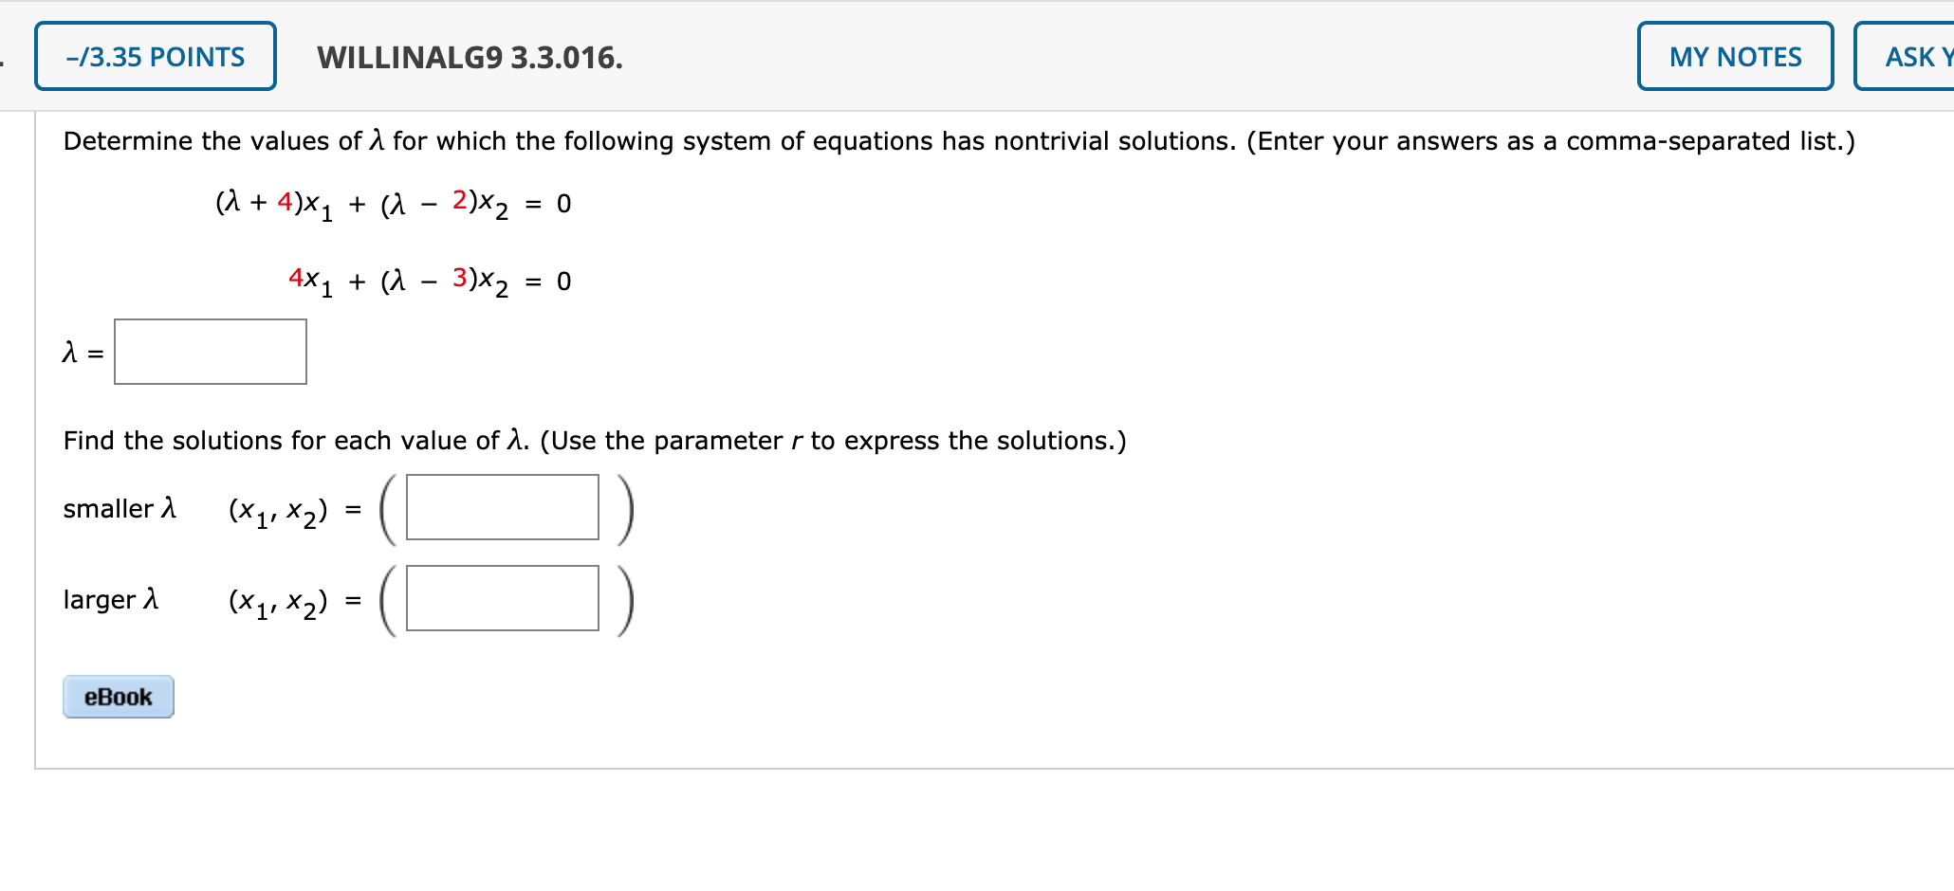Click the second equation of the system

click(x=427, y=281)
